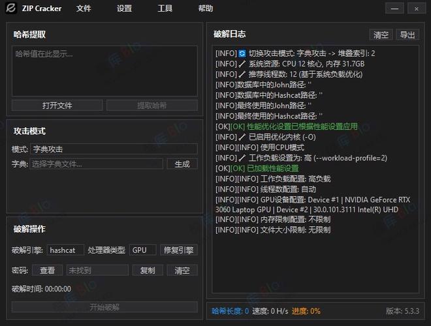Open the 工具 menu

[165, 8]
